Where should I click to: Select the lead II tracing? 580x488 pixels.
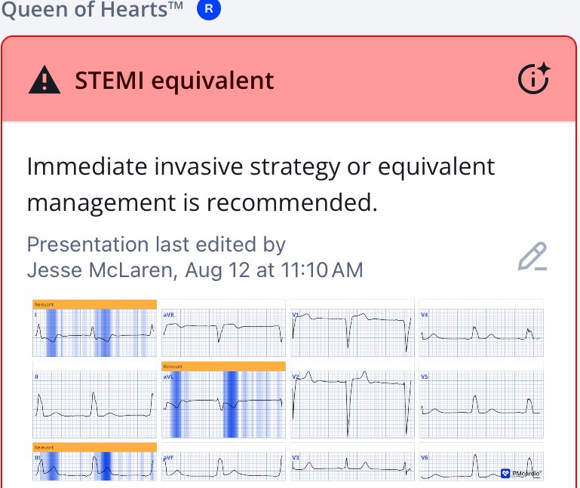pos(95,400)
